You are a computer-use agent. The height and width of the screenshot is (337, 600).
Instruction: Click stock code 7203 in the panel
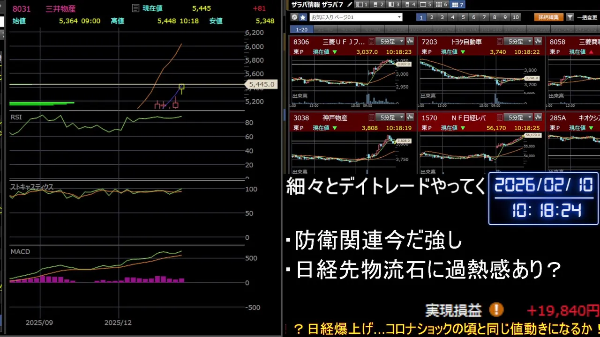[429, 42]
